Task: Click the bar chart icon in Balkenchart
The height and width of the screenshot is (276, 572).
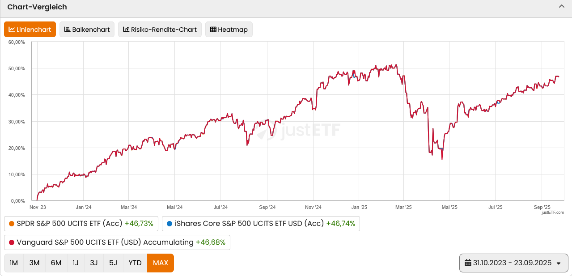Action: coord(67,30)
